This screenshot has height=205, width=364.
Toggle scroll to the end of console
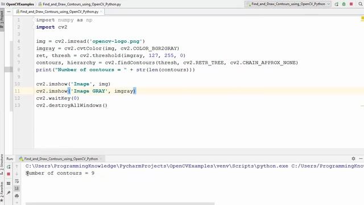pos(16,188)
